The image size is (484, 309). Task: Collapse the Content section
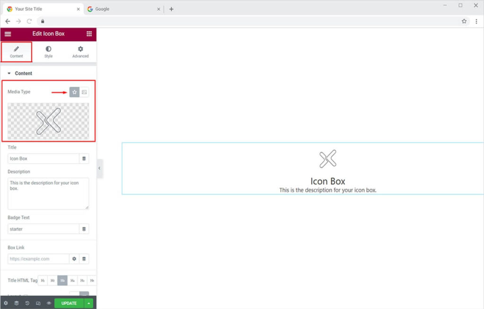(9, 74)
